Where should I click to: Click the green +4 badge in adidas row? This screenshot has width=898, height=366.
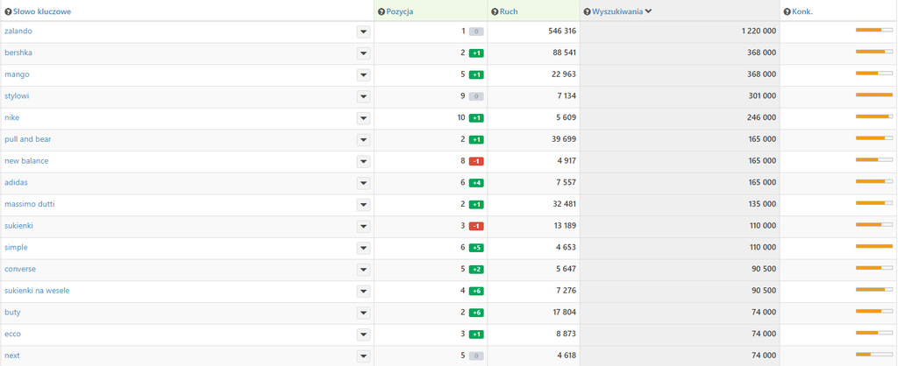point(476,183)
